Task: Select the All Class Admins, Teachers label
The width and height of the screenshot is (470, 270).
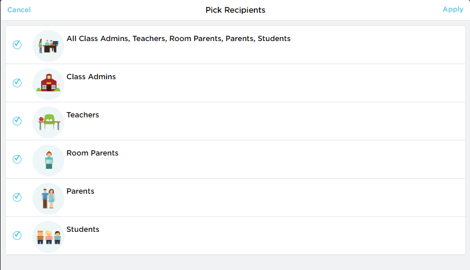Action: click(x=178, y=39)
